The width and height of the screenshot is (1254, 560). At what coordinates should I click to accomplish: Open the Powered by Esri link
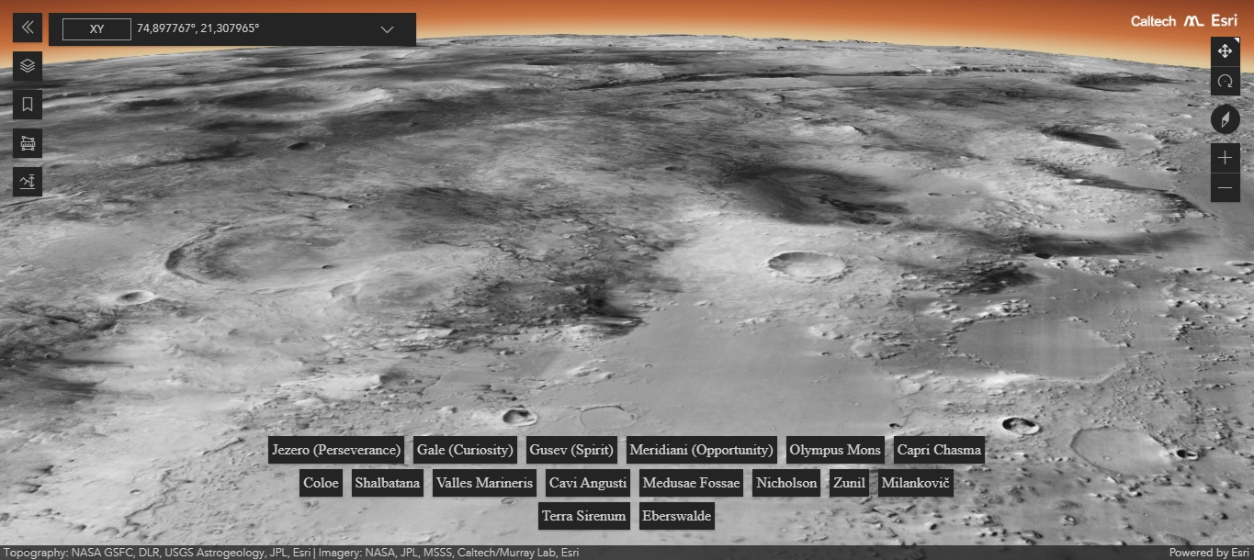click(x=1209, y=553)
